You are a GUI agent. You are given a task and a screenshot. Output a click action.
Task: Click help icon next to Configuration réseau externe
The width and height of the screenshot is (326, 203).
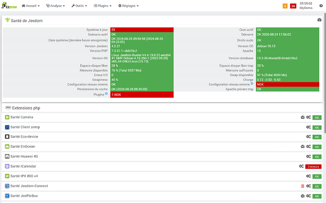(252, 83)
